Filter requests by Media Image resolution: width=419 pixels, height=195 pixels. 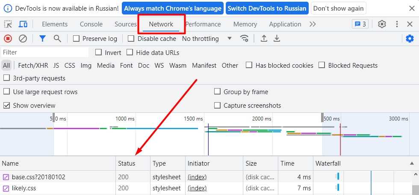(x=106, y=66)
